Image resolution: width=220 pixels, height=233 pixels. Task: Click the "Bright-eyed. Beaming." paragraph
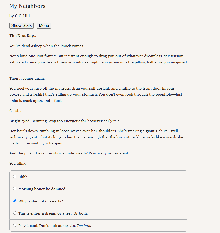point(65,121)
